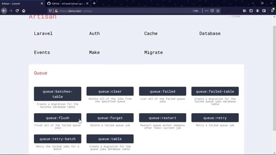Click 'List all of the failed queue jobs' text
Screen dimensions: 276x155
(163, 100)
